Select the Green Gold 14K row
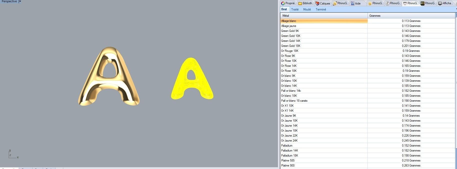The height and width of the screenshot is (169, 457). [367, 41]
